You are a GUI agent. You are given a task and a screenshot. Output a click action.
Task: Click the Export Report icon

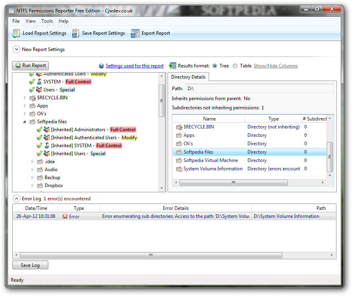point(135,33)
